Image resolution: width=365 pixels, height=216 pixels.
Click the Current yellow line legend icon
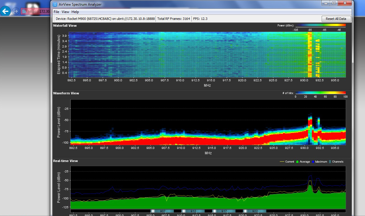click(282, 162)
